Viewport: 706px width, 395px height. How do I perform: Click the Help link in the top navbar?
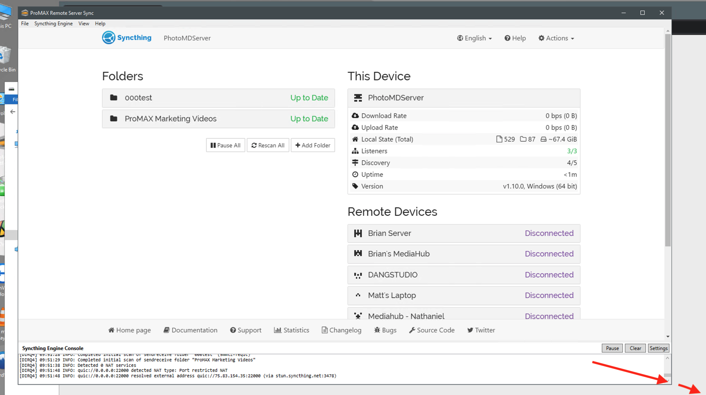coord(515,38)
